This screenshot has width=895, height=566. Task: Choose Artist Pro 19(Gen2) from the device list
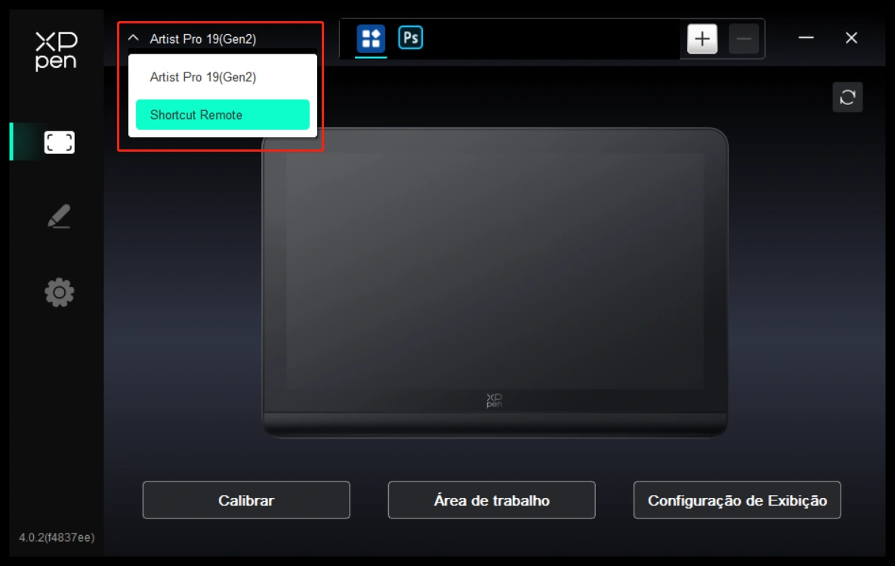(203, 77)
